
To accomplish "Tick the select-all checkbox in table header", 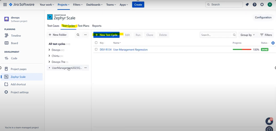I will [96, 43].
